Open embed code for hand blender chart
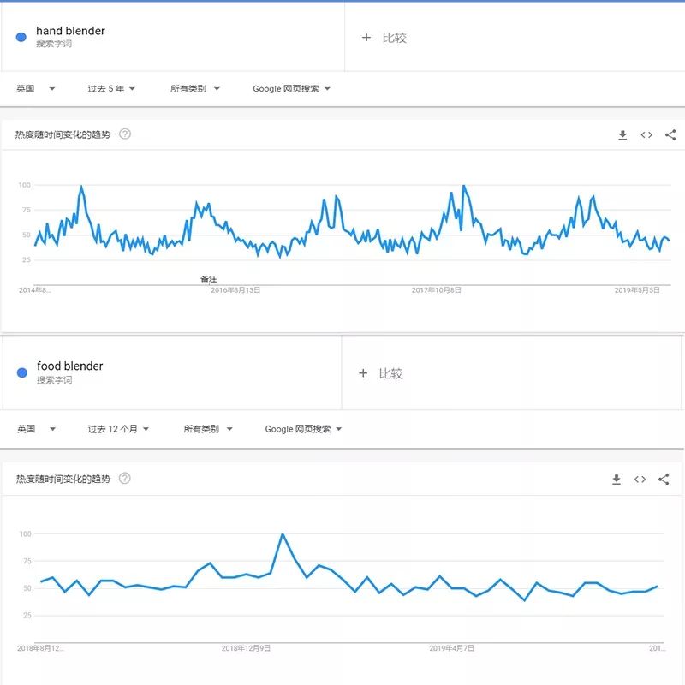The height and width of the screenshot is (685, 685). (646, 135)
